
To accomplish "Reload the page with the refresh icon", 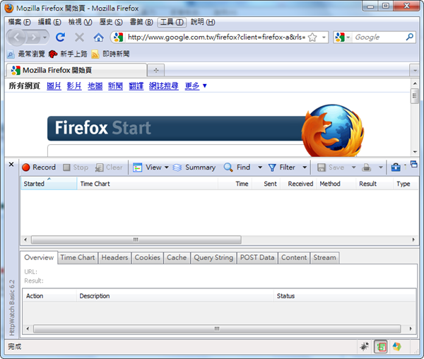I will 60,37.
